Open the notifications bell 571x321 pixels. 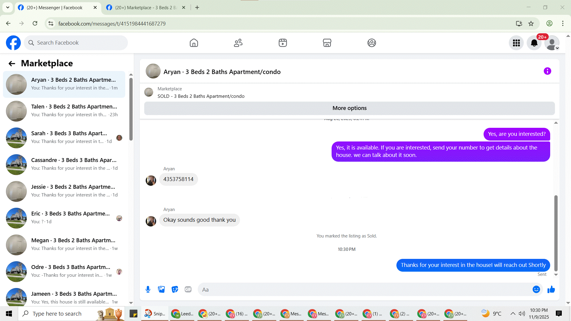point(534,43)
